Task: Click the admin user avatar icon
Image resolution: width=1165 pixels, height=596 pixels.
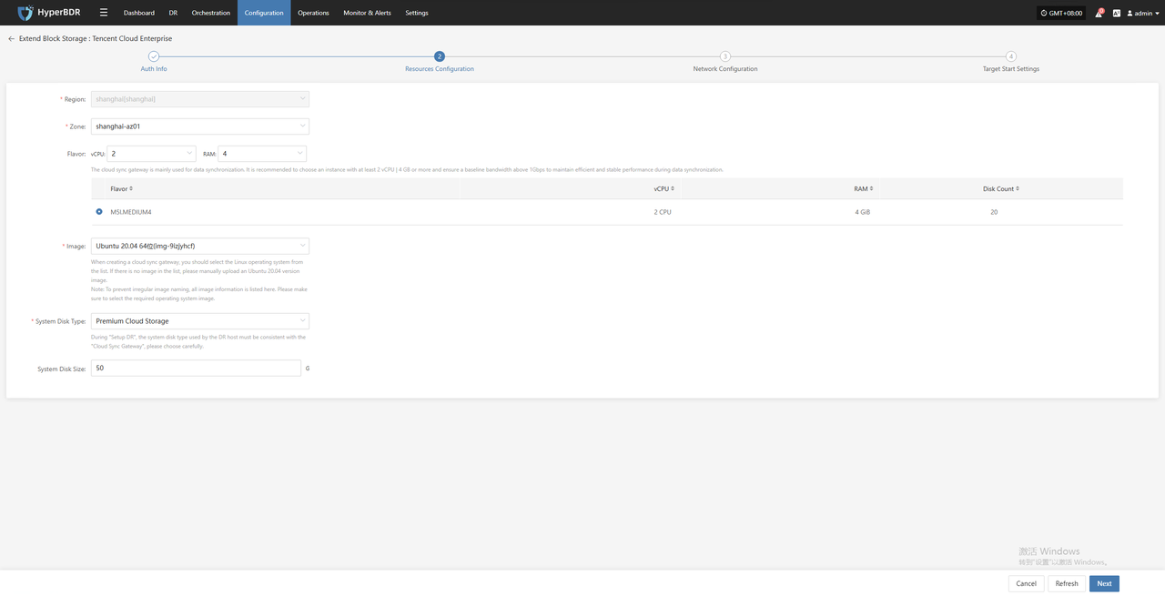Action: (x=1130, y=13)
